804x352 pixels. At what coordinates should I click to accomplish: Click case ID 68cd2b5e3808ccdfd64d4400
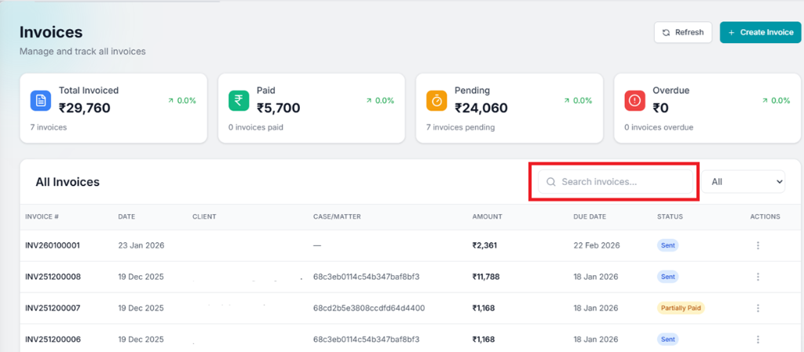click(369, 308)
